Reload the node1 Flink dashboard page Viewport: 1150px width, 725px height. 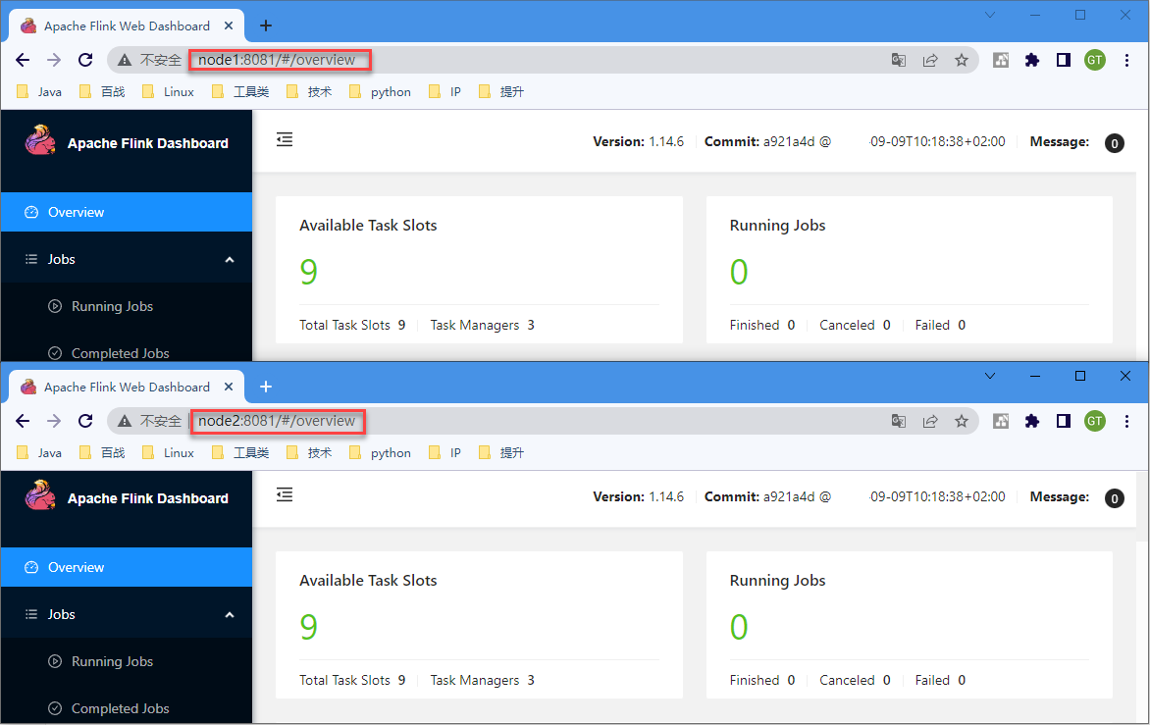click(85, 60)
